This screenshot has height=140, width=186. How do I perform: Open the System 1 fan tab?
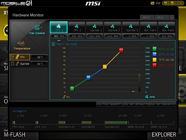[95, 27]
